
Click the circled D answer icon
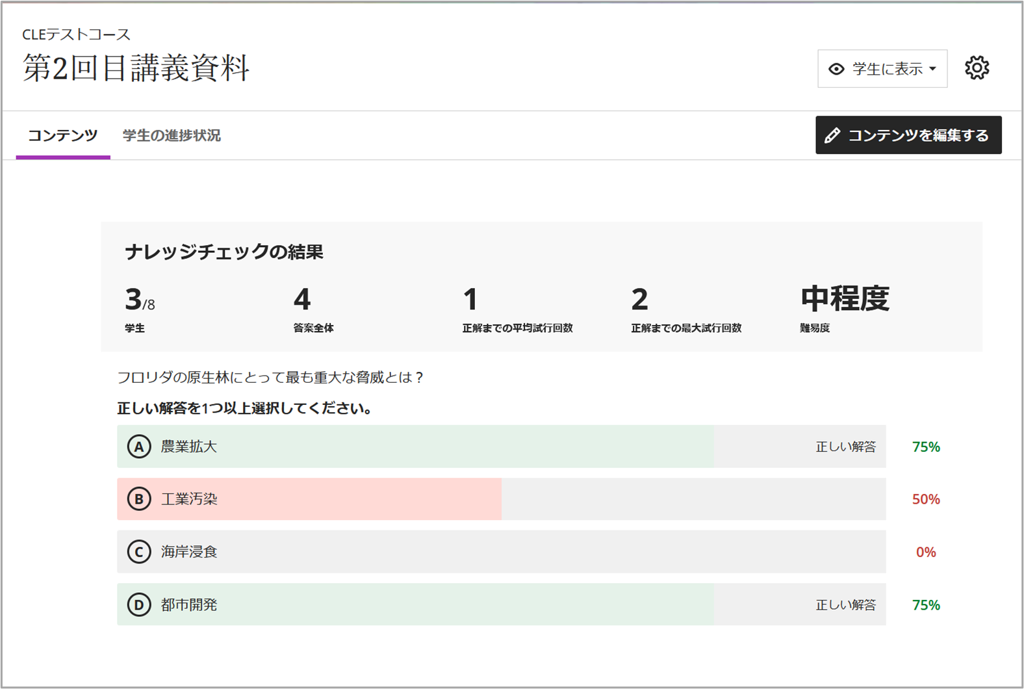coord(139,605)
